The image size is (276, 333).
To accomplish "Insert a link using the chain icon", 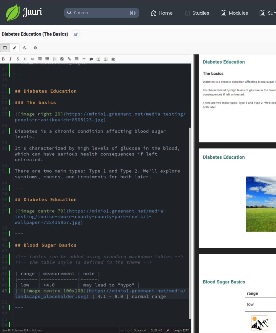I will 69,59.
